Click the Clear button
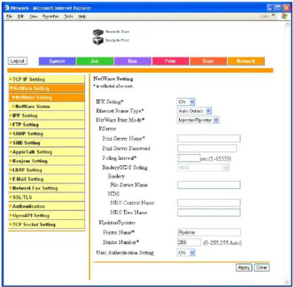Viewport: 293px width, 287px height. [262, 268]
